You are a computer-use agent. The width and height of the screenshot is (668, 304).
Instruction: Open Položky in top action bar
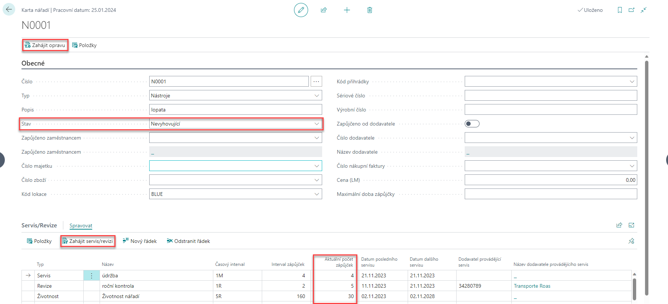(84, 45)
